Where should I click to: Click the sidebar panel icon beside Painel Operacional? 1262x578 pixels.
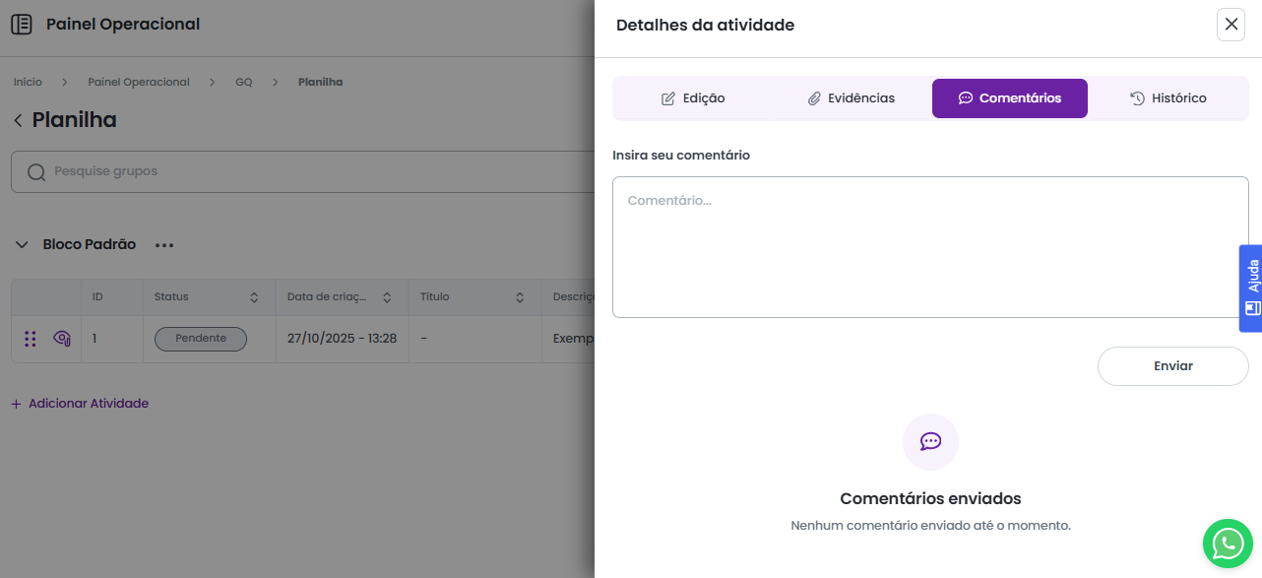coord(21,25)
